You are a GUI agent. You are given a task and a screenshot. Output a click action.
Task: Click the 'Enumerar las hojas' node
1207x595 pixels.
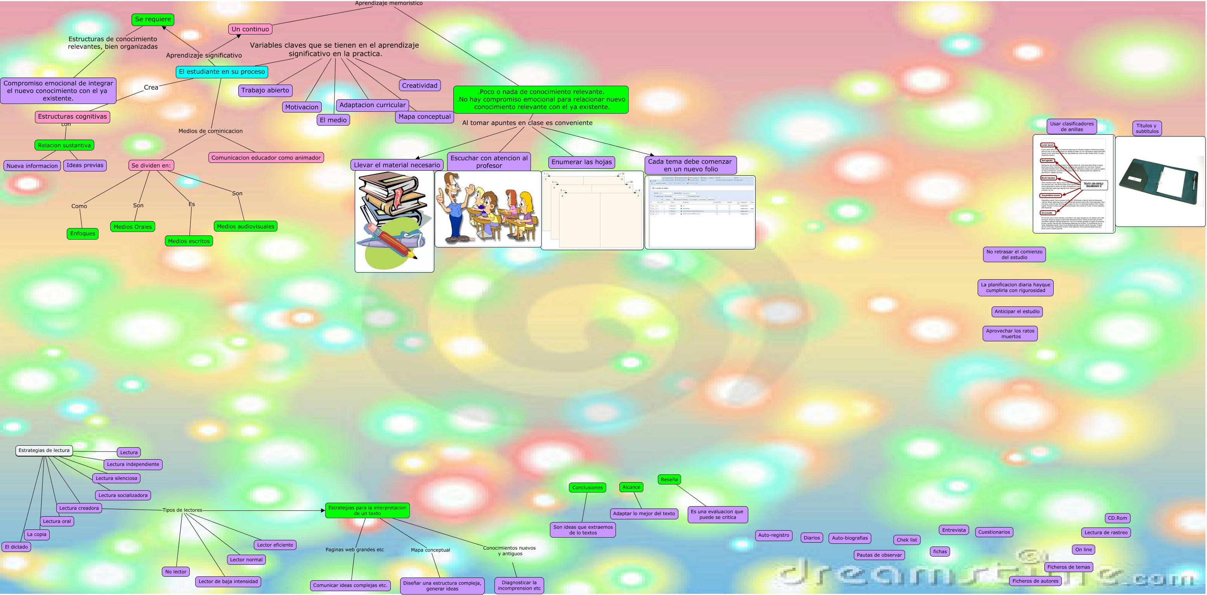[581, 162]
